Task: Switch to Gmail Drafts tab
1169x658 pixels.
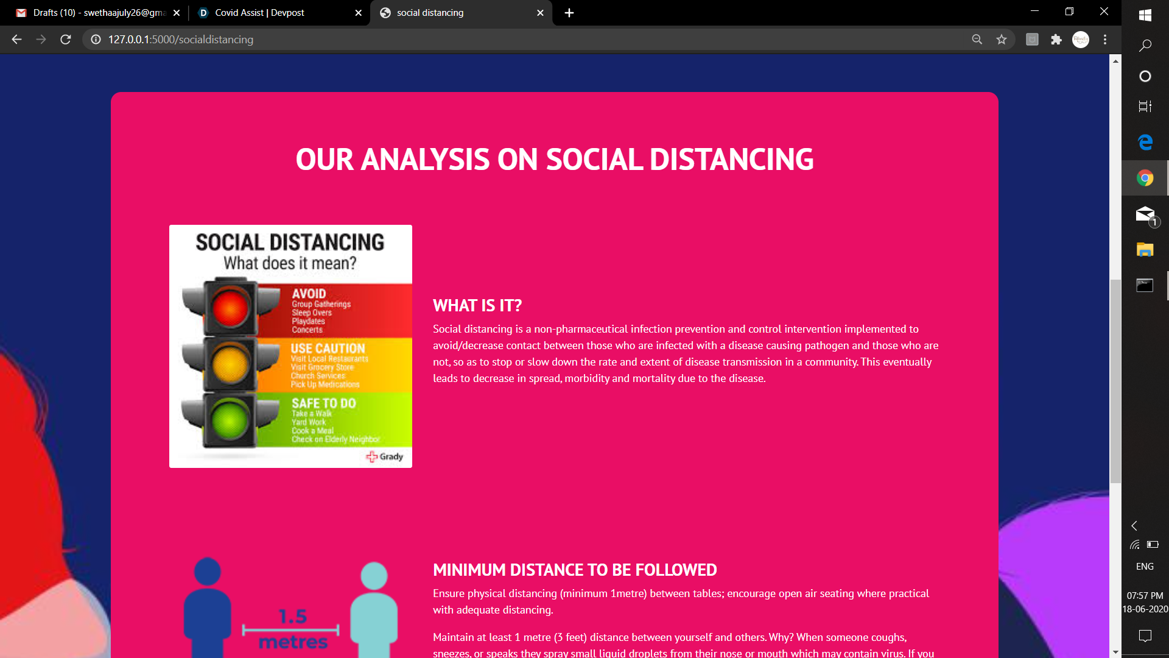Action: coord(97,13)
